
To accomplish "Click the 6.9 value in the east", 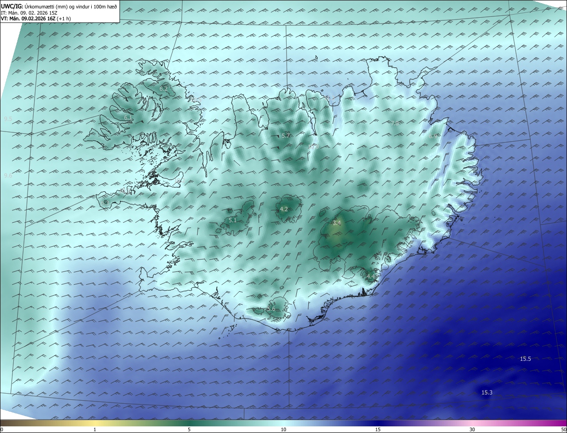I will tap(433, 136).
